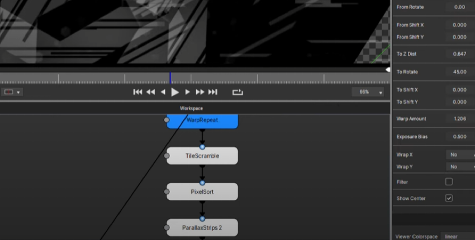Edit the To Rotate value 45.00
475x240 pixels.
click(460, 72)
